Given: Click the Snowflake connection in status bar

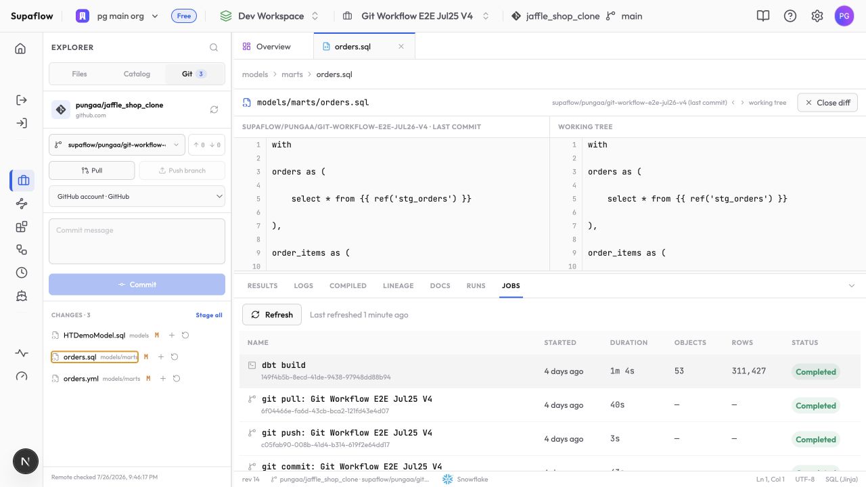Looking at the screenshot, I should pos(465,479).
